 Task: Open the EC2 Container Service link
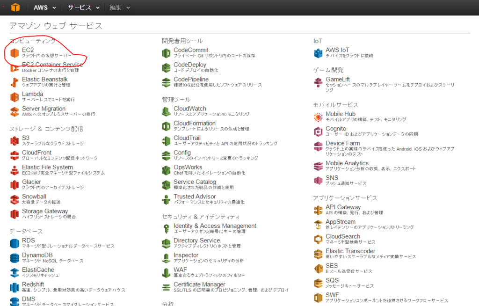[x=52, y=65]
